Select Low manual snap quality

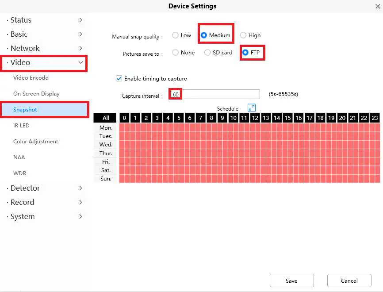(x=176, y=35)
